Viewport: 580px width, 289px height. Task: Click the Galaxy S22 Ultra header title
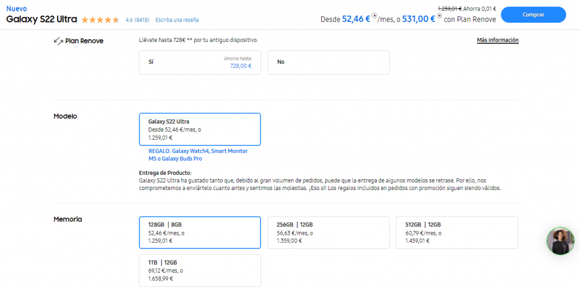[41, 19]
